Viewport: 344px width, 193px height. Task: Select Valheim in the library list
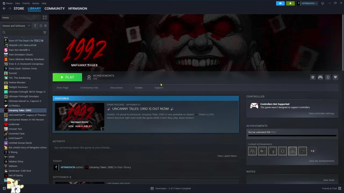click(x=13, y=166)
